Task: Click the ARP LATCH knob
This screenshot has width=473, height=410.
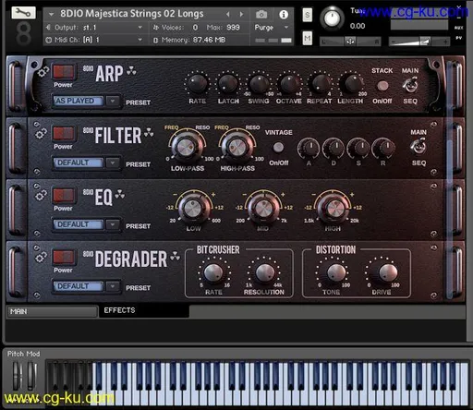Action: pos(228,83)
